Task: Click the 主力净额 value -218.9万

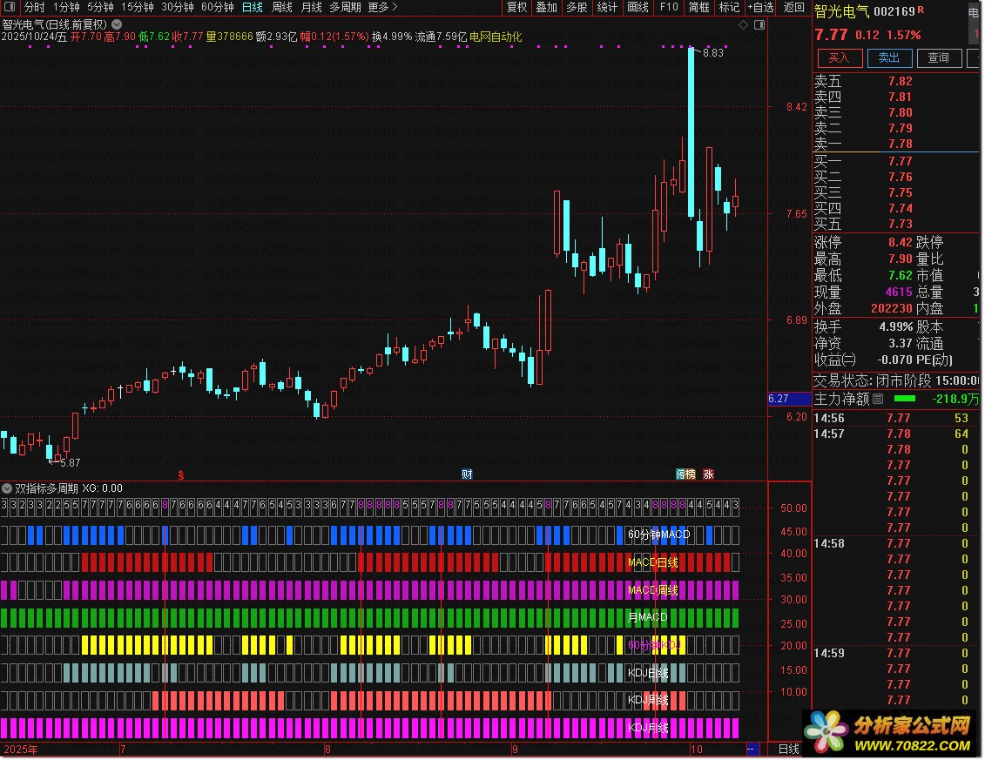Action: [x=955, y=399]
